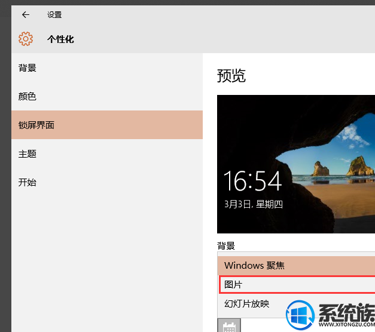Screen dimensions: 375x332
Task: Click the calendar app icon tile
Action: click(x=229, y=325)
